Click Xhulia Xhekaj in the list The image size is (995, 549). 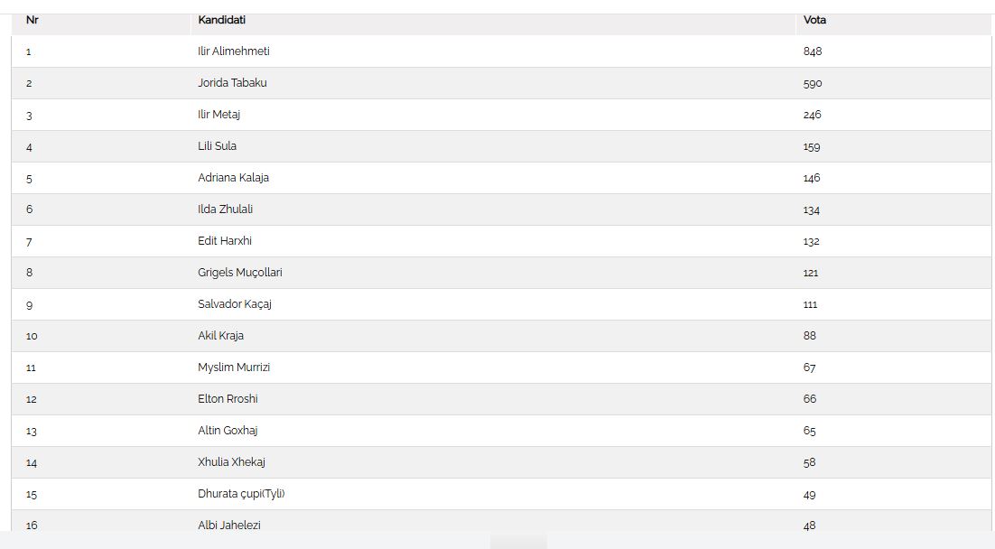[x=231, y=462]
